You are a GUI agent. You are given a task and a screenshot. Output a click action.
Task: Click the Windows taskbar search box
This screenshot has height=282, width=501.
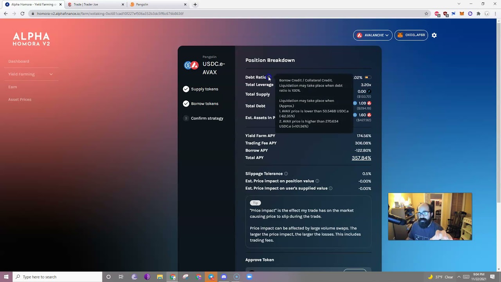58,277
